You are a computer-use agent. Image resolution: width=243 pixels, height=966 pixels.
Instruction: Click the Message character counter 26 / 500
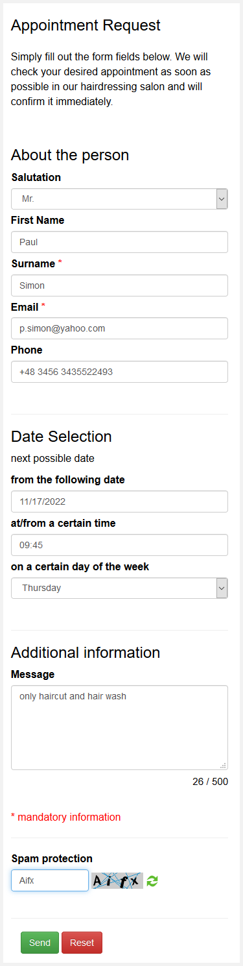click(210, 782)
